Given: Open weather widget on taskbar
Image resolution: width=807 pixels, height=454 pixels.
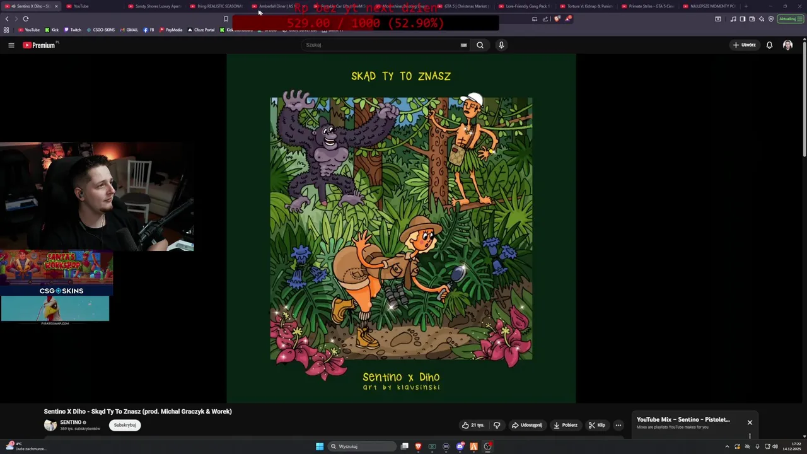Looking at the screenshot, I should pos(25,446).
